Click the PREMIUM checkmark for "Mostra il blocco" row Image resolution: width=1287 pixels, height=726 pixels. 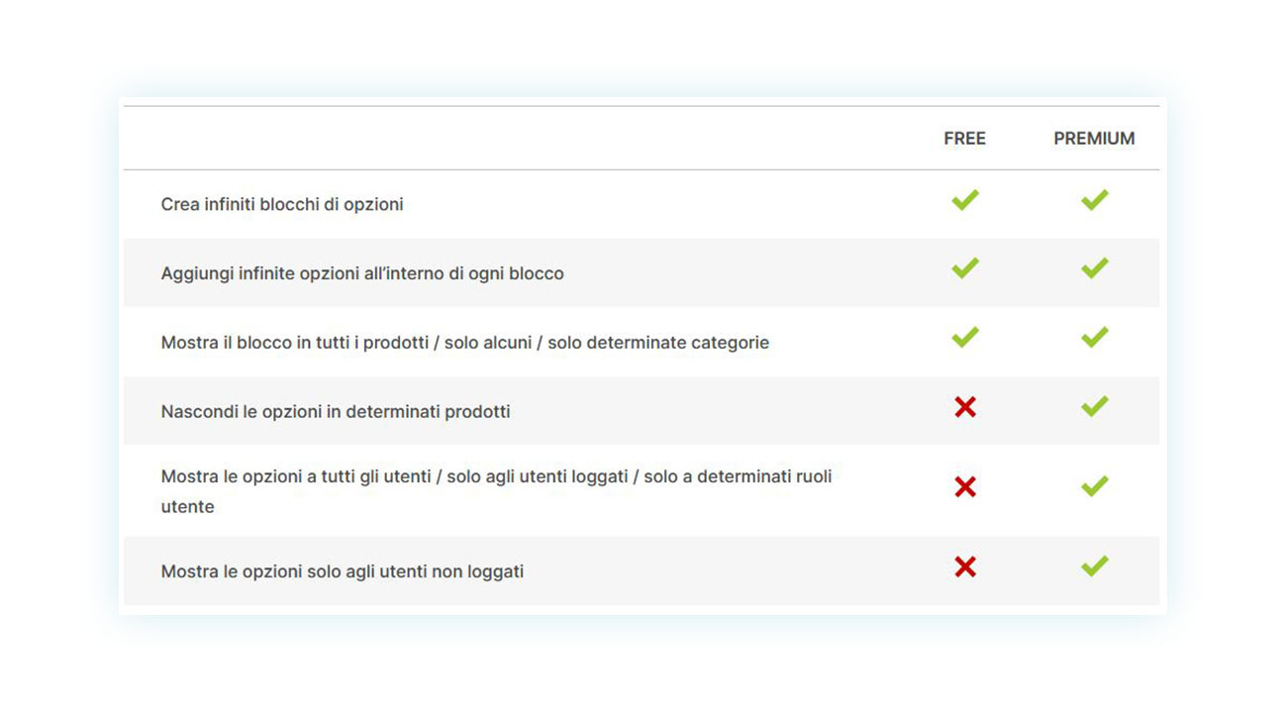tap(1094, 338)
